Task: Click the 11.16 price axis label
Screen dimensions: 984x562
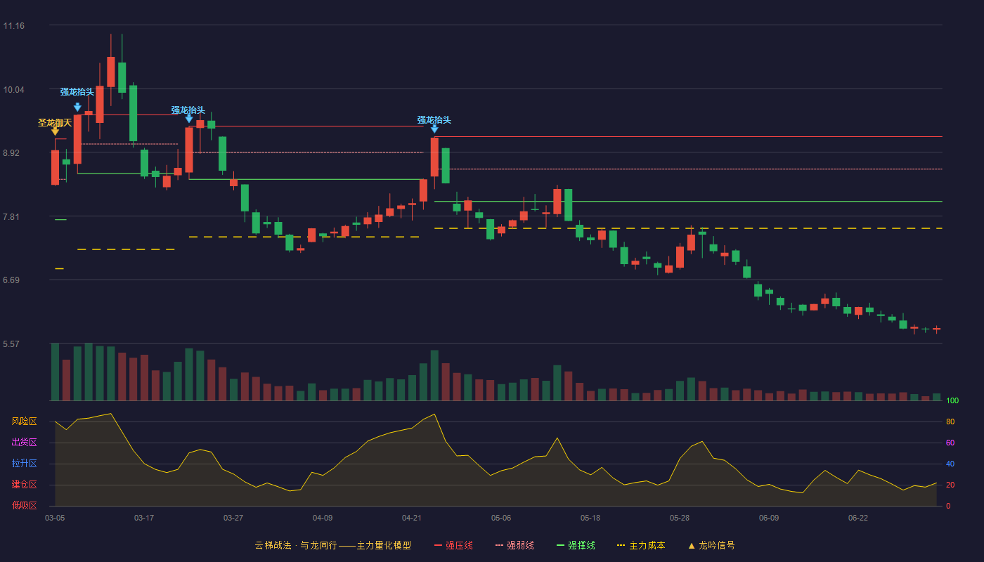Action: 13,26
